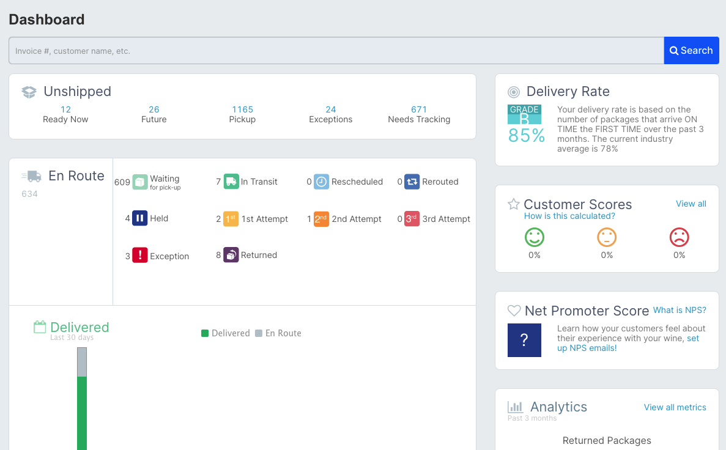Click the 2nd Attempt orange icon
This screenshot has width=726, height=450.
tap(322, 219)
